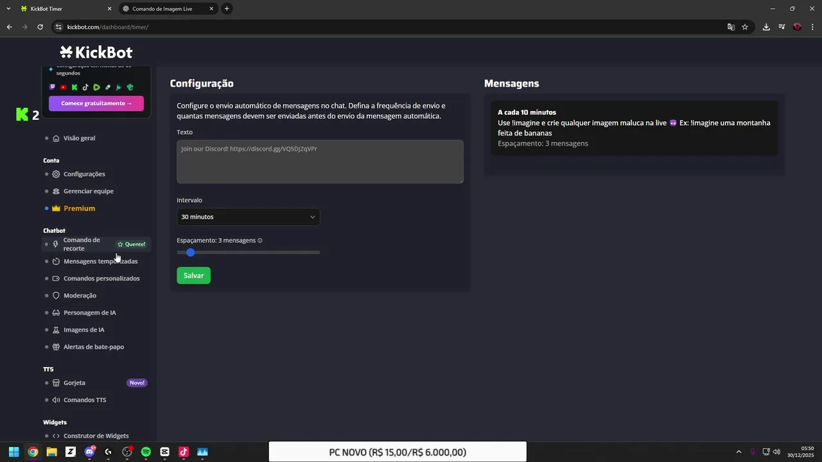Open Construtor de Widgets page

(x=96, y=436)
